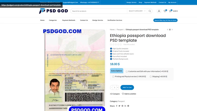Viewport: 197px width, 111px height.
Task: Click the Add To Cart button
Action: point(127,87)
